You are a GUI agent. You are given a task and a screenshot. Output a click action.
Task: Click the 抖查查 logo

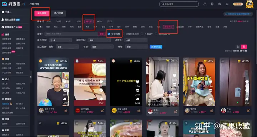click(11, 4)
